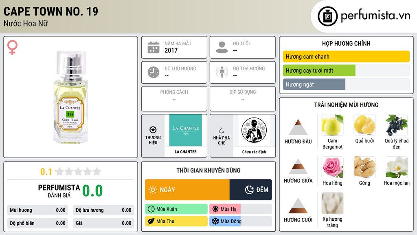This screenshot has height=235, width=417.
Task: Click the Độ phổ biến score field
Action: coord(37,223)
